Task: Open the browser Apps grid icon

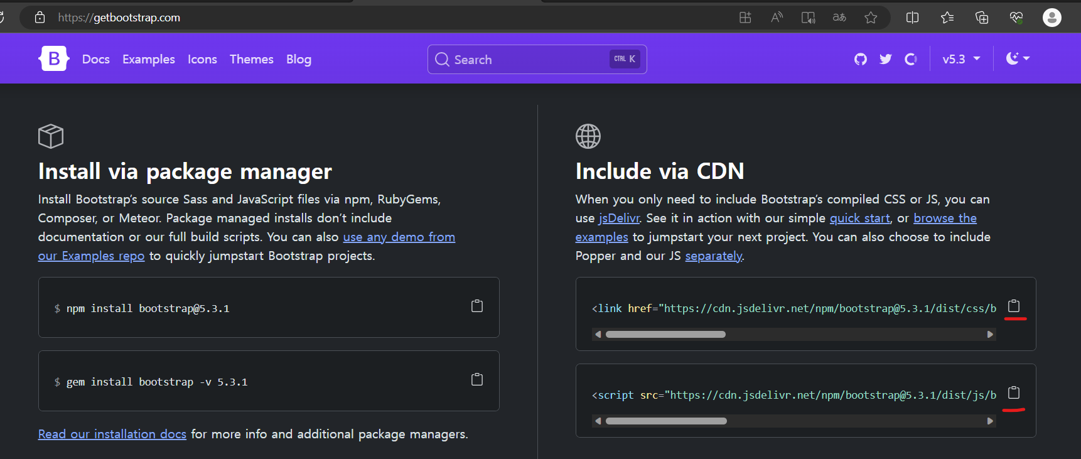Action: pyautogui.click(x=745, y=18)
